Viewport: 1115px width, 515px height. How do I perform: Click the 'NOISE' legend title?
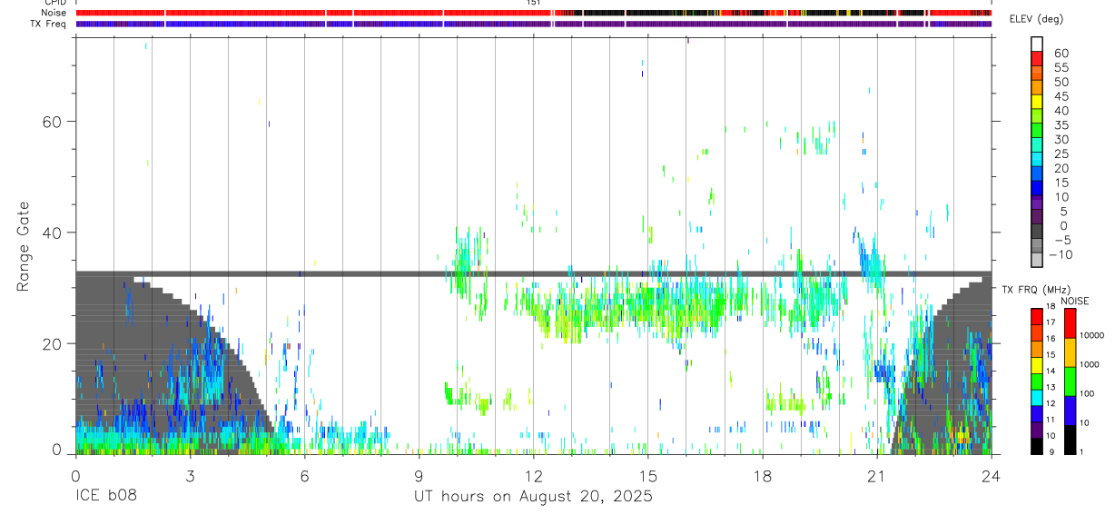[x=1074, y=301]
